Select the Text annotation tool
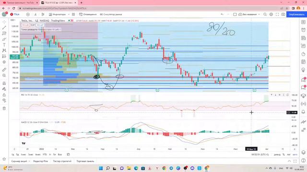Image resolution: width=307 pixels, height=172 pixels. click(4, 45)
